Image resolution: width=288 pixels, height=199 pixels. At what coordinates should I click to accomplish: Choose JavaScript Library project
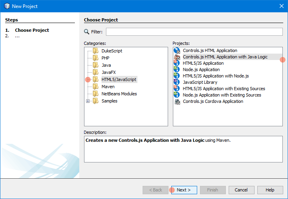tap(200, 82)
